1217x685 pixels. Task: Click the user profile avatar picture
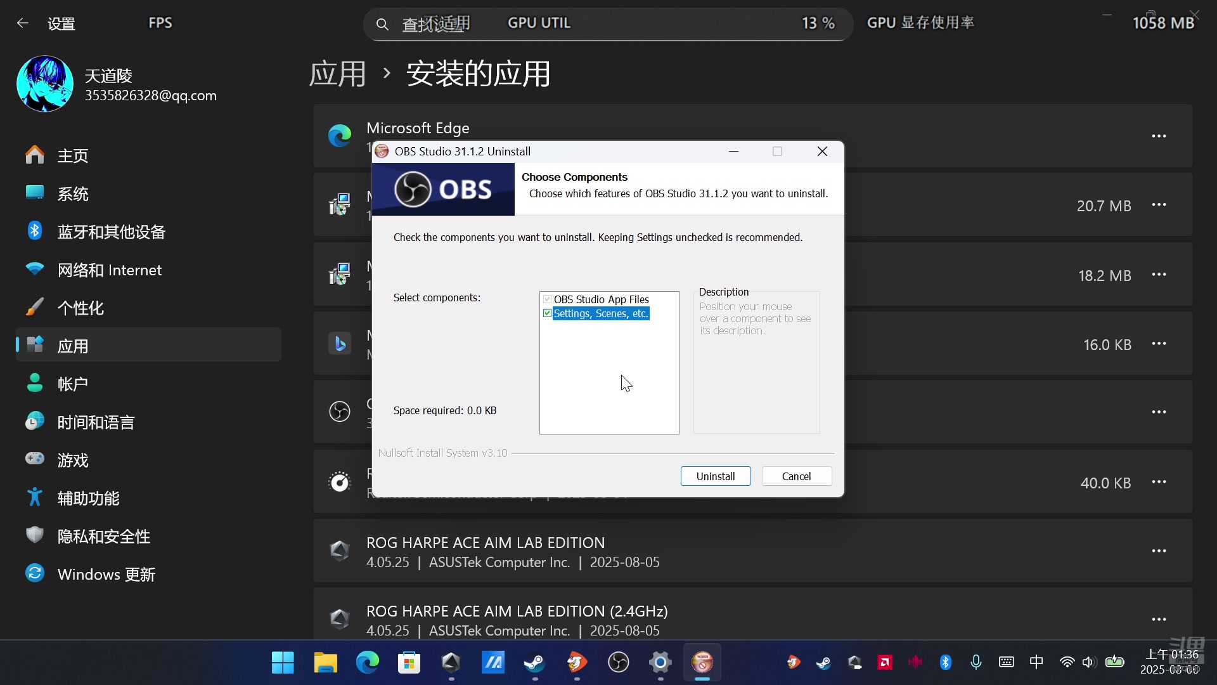pyautogui.click(x=45, y=84)
